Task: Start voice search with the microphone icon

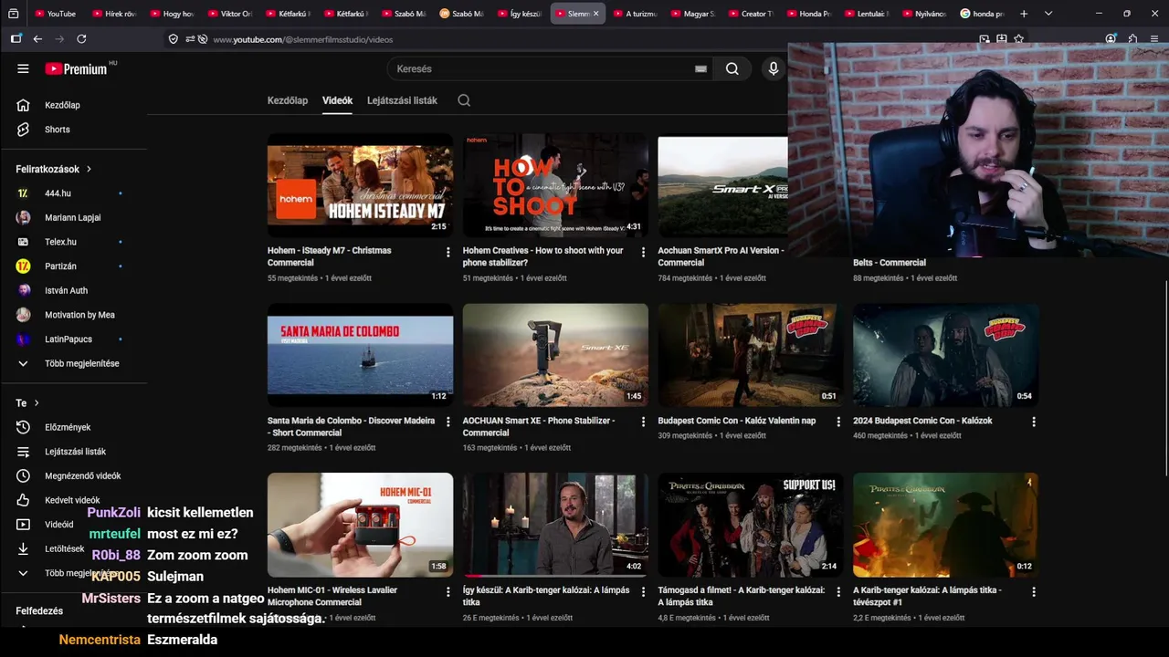Action: (774, 68)
